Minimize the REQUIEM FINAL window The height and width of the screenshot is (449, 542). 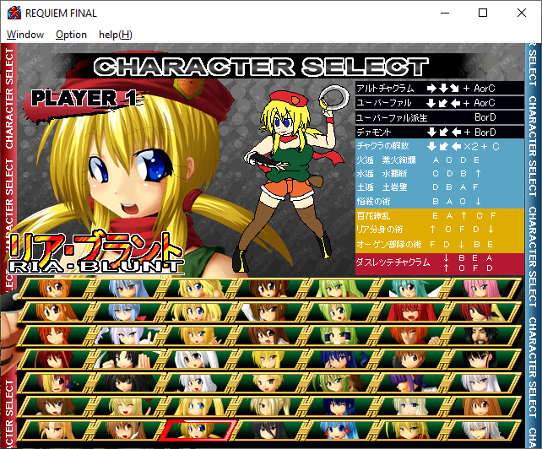pyautogui.click(x=445, y=14)
